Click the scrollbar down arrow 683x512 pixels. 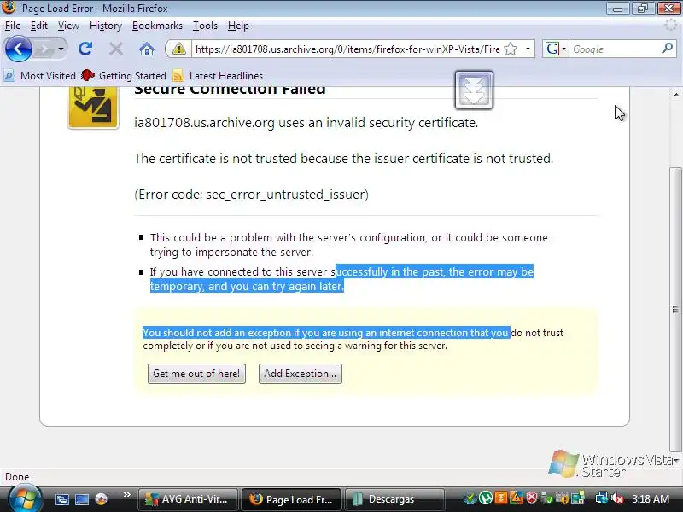coord(675,460)
